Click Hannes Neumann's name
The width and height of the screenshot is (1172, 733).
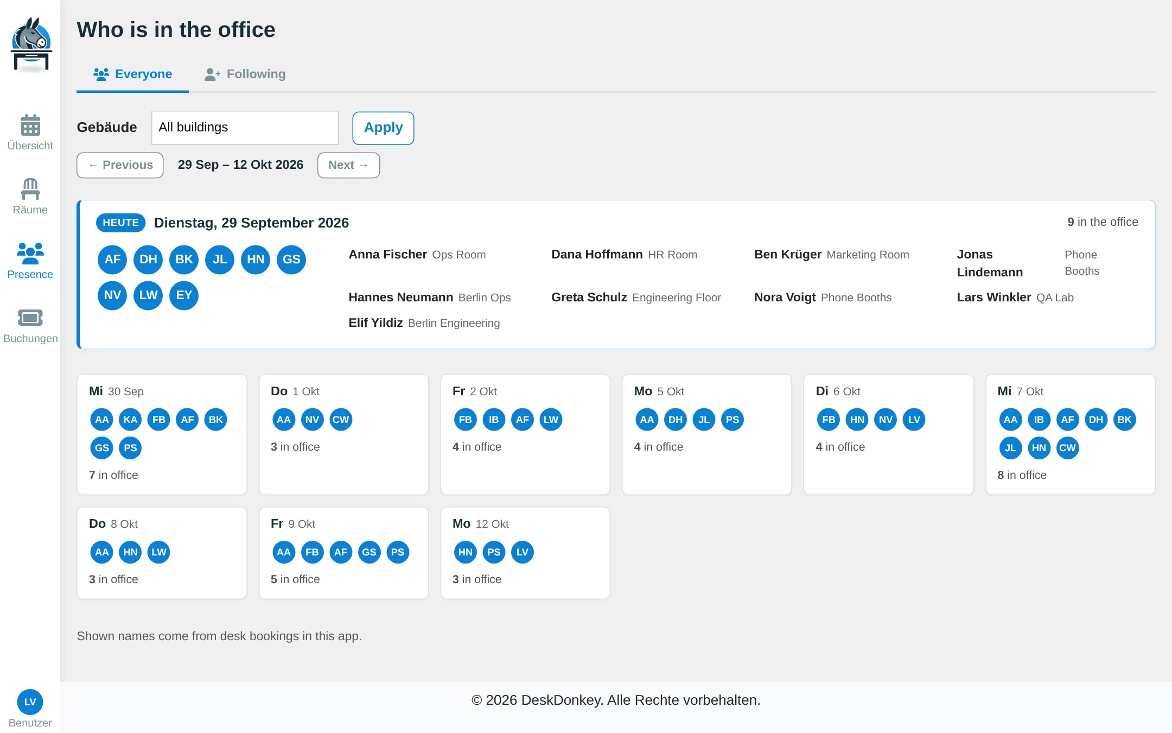point(400,297)
